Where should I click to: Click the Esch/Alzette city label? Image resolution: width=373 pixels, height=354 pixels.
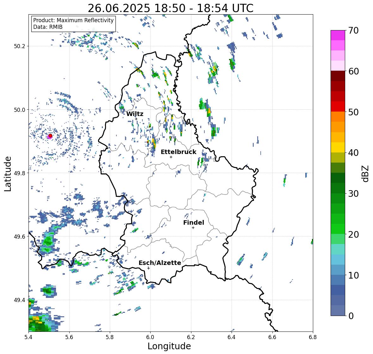coord(160,263)
